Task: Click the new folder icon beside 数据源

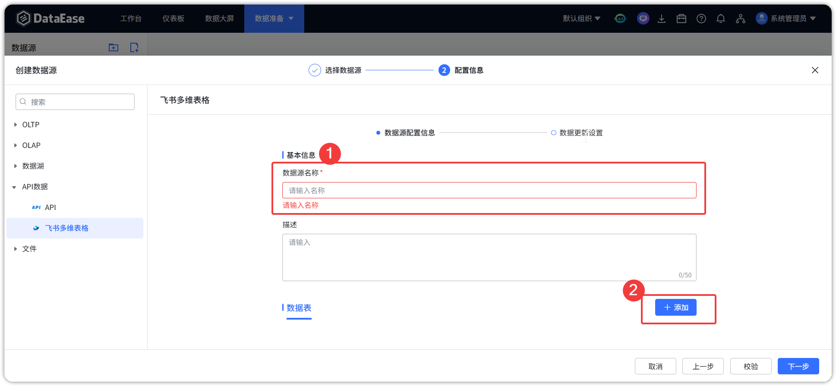Action: point(114,47)
